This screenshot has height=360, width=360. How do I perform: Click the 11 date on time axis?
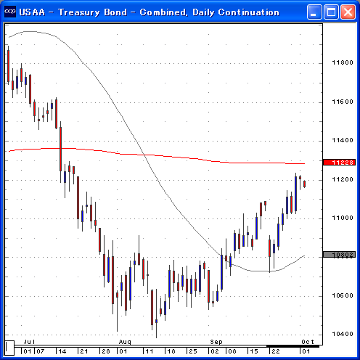click(150, 351)
